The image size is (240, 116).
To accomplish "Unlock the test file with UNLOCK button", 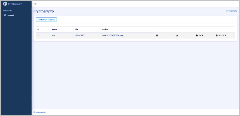I will click(x=221, y=35).
